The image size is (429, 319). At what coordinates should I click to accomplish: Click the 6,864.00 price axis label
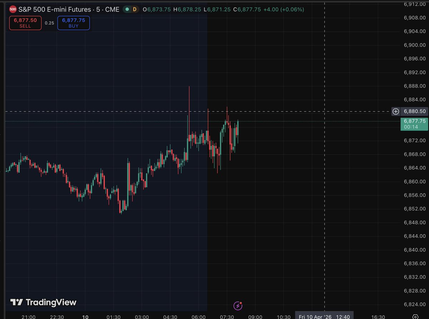(x=415, y=168)
